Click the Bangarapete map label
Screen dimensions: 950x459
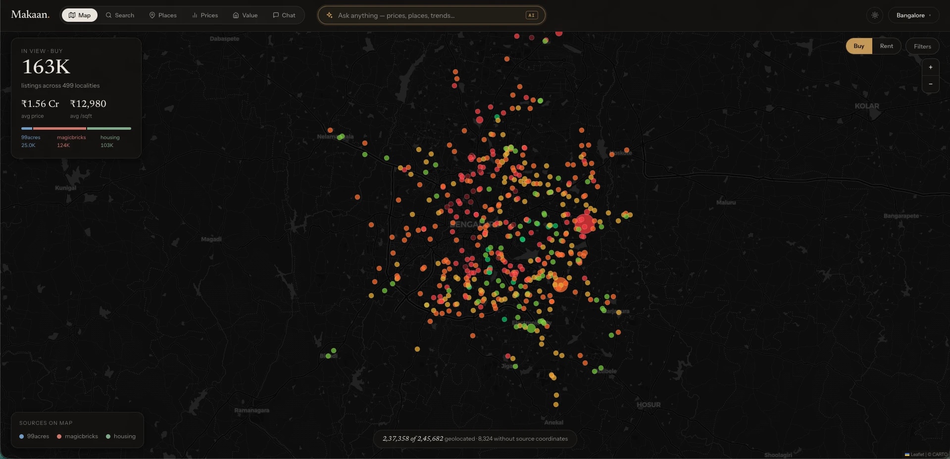coord(901,216)
